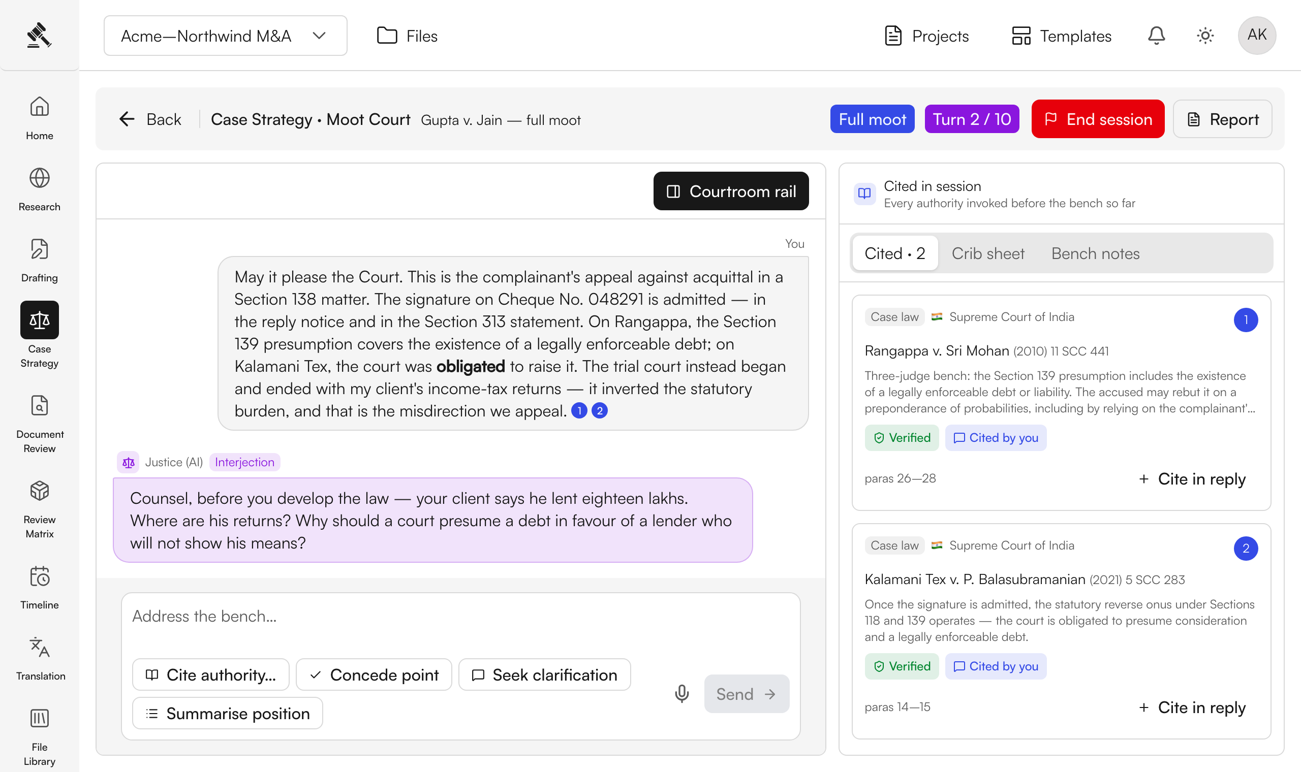
Task: Click Concede point quick action
Action: coord(374,674)
